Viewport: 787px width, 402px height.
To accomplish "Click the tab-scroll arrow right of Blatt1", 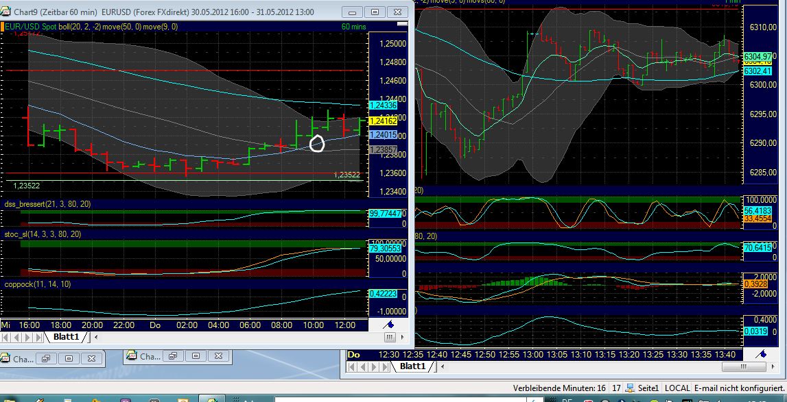I will coord(95,336).
